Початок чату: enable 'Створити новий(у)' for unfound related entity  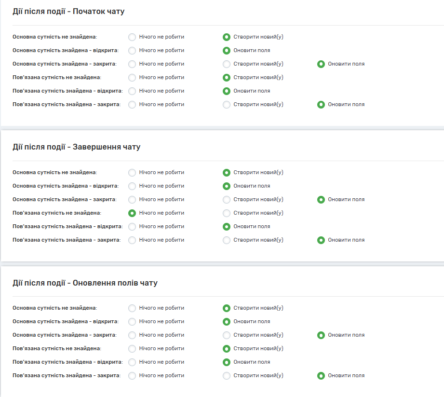point(227,78)
